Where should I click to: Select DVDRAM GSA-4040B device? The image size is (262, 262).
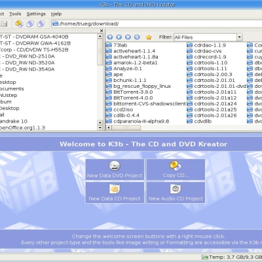pyautogui.click(x=34, y=37)
